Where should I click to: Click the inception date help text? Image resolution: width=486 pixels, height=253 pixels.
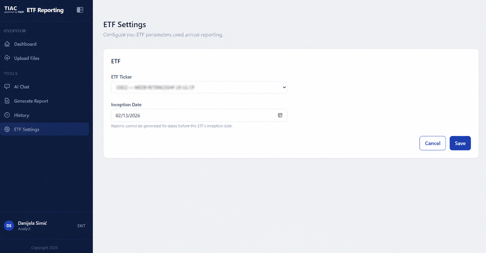click(x=172, y=126)
